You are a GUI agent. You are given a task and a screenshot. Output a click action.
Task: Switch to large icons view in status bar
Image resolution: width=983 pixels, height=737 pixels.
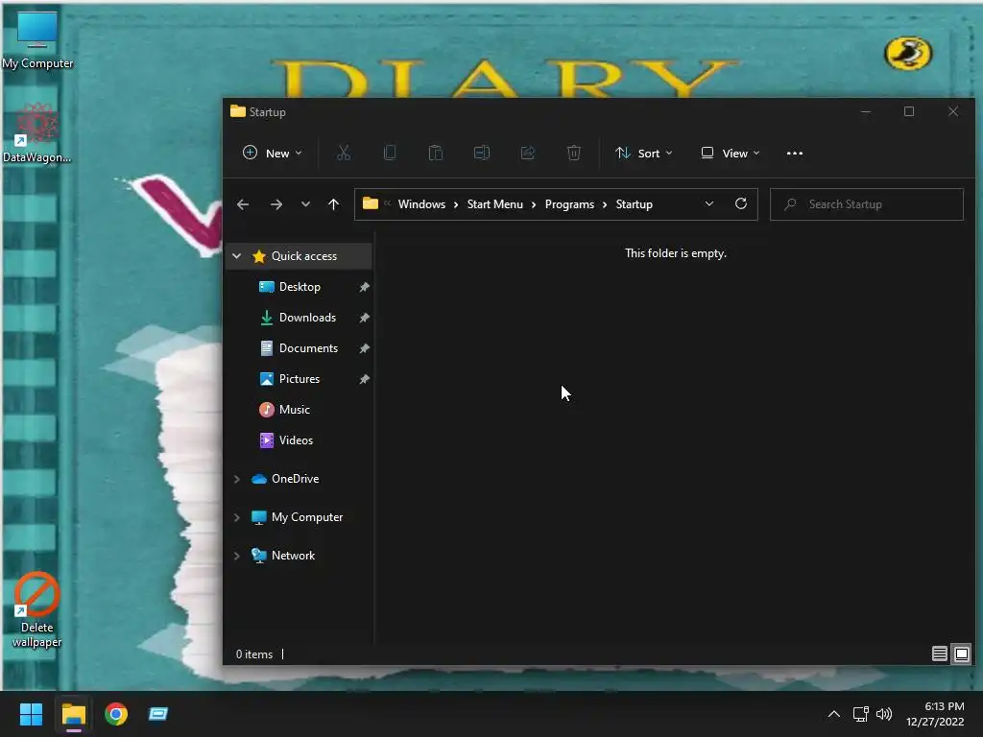coord(961,654)
